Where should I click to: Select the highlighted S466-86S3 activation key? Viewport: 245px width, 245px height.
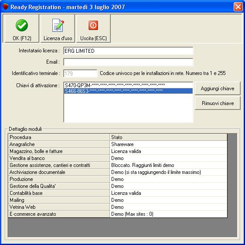(128, 91)
